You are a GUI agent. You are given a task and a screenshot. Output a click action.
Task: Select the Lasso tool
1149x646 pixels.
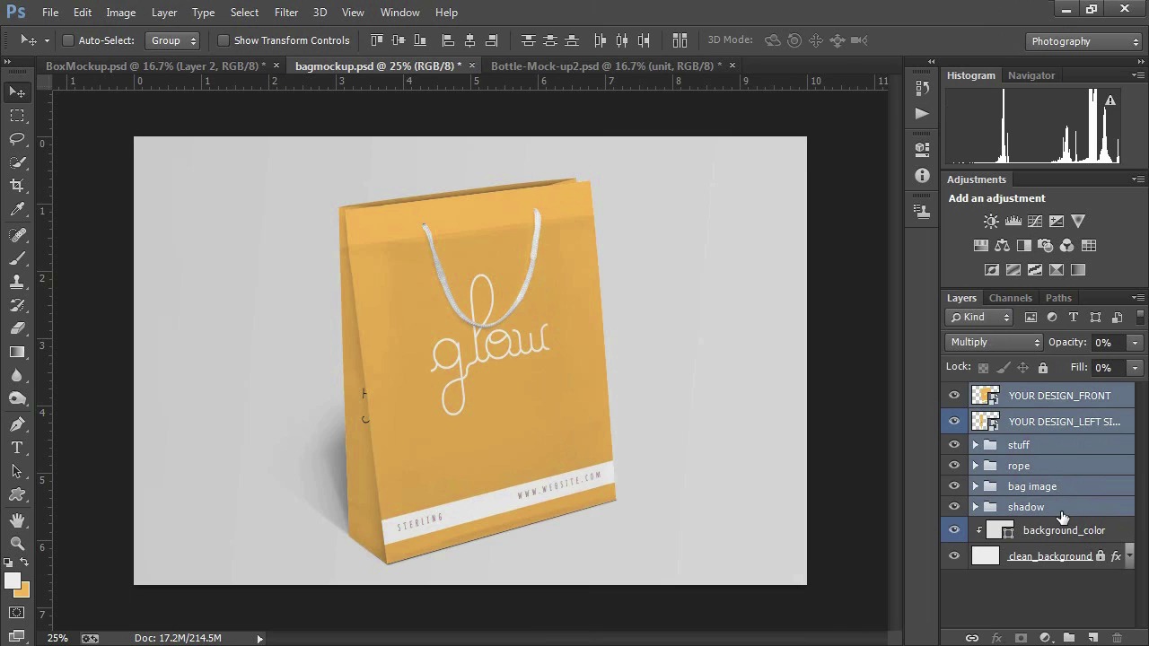point(17,139)
